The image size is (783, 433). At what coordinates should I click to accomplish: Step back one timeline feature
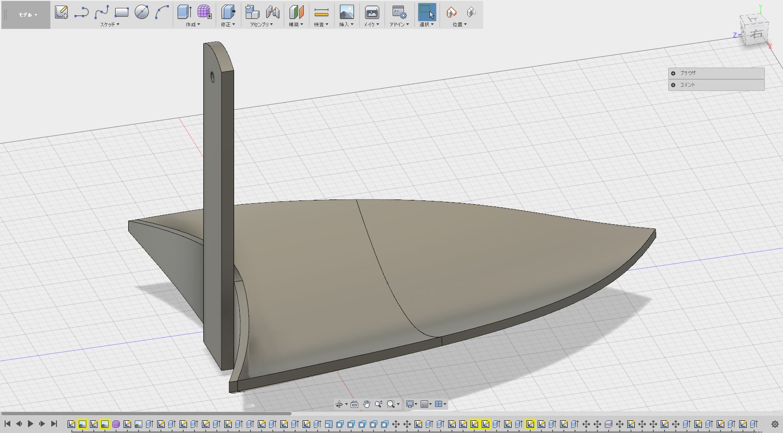(x=19, y=424)
